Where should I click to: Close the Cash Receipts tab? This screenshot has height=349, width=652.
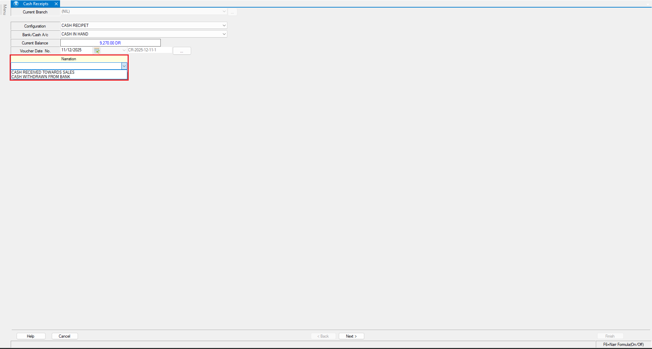click(x=56, y=4)
